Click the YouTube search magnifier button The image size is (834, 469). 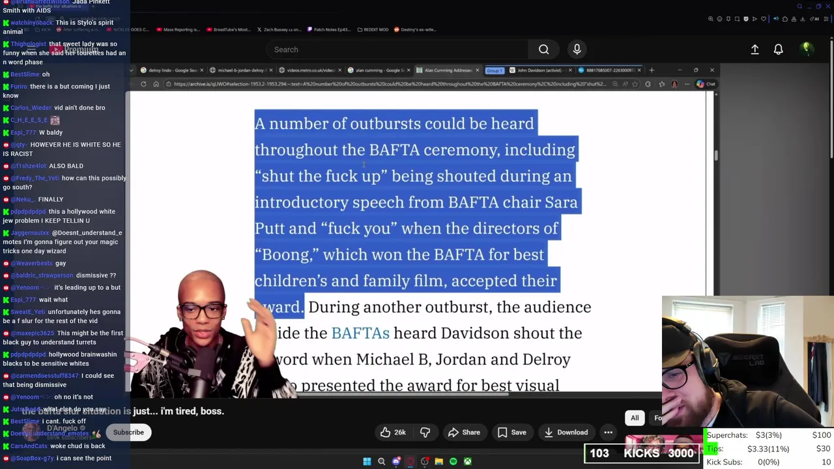(x=543, y=50)
